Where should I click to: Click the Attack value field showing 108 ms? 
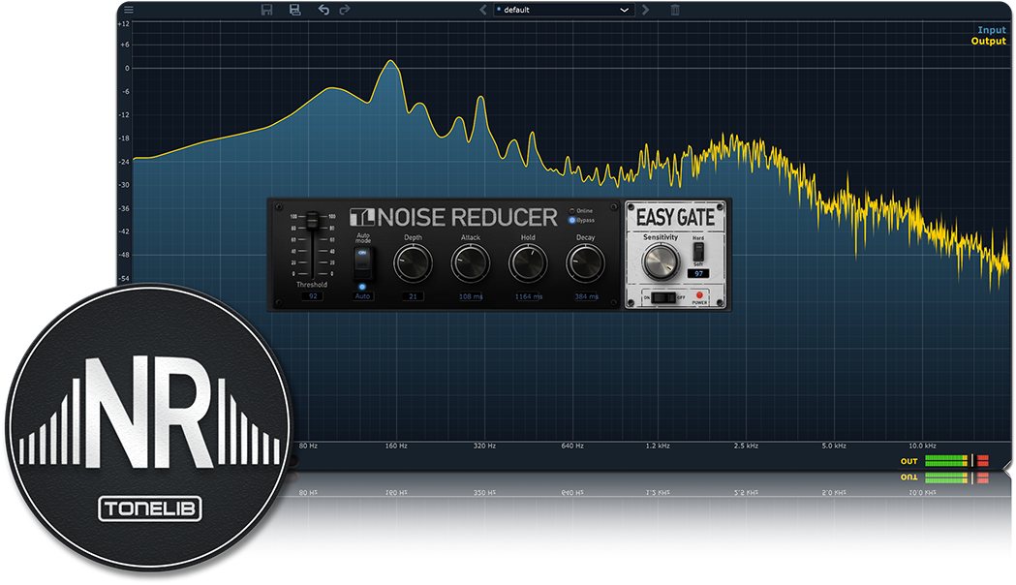(471, 296)
